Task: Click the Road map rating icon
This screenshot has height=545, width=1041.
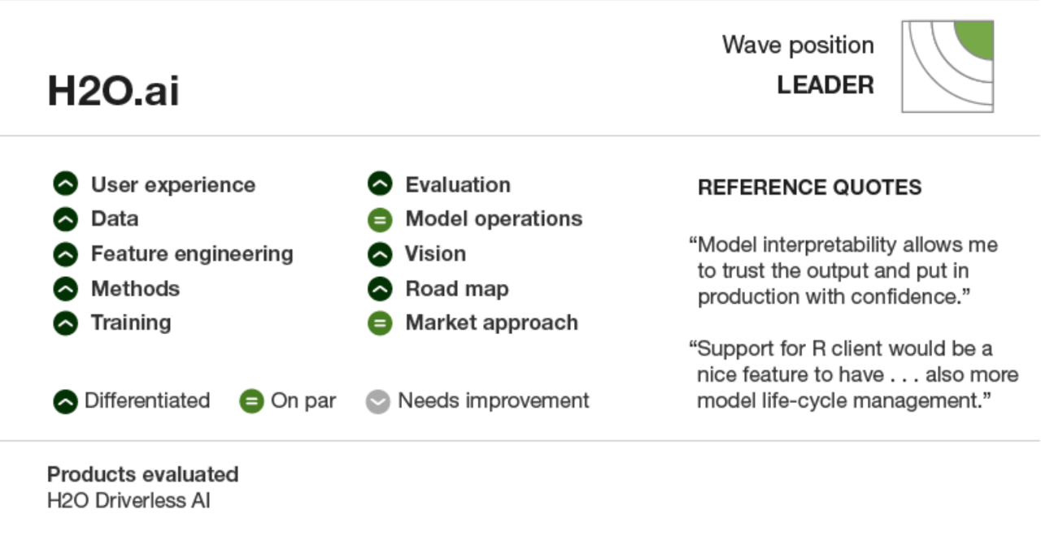Action: pyautogui.click(x=380, y=289)
